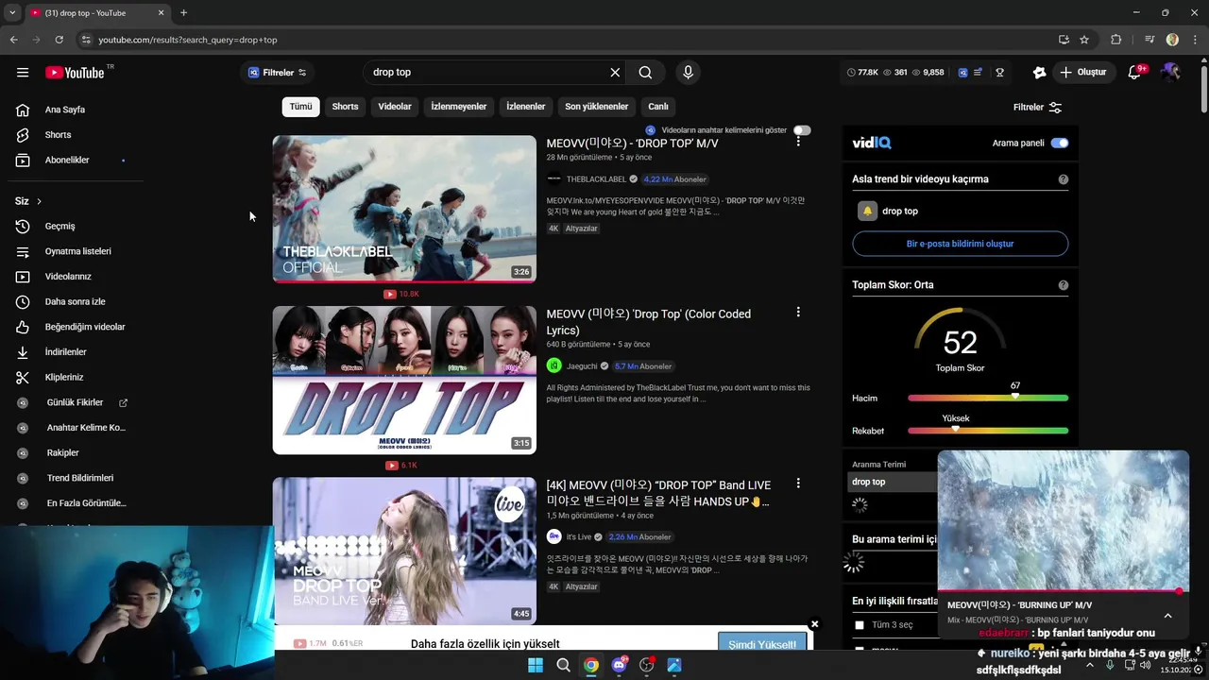This screenshot has width=1209, height=680.
Task: Expand the miniplayer with the up chevron
Action: click(x=1167, y=616)
